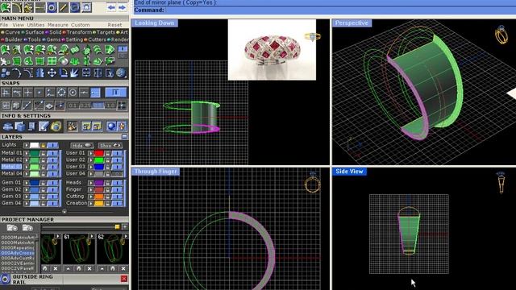Click the red User 01 color swatch
Viewport: 516px width, 290px height.
98,153
